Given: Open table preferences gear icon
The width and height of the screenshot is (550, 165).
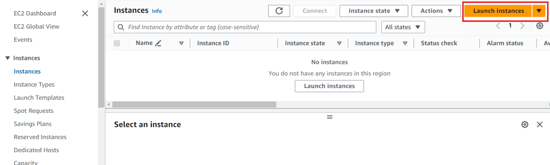Looking at the screenshot, I should (540, 26).
